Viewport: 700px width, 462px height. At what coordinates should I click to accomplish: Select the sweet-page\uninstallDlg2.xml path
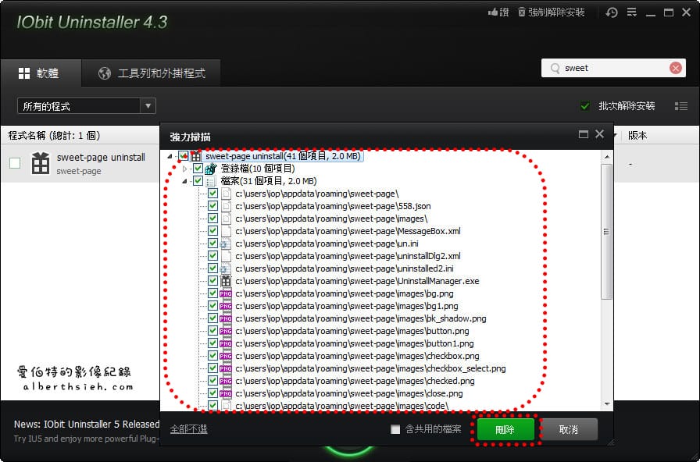pos(348,256)
